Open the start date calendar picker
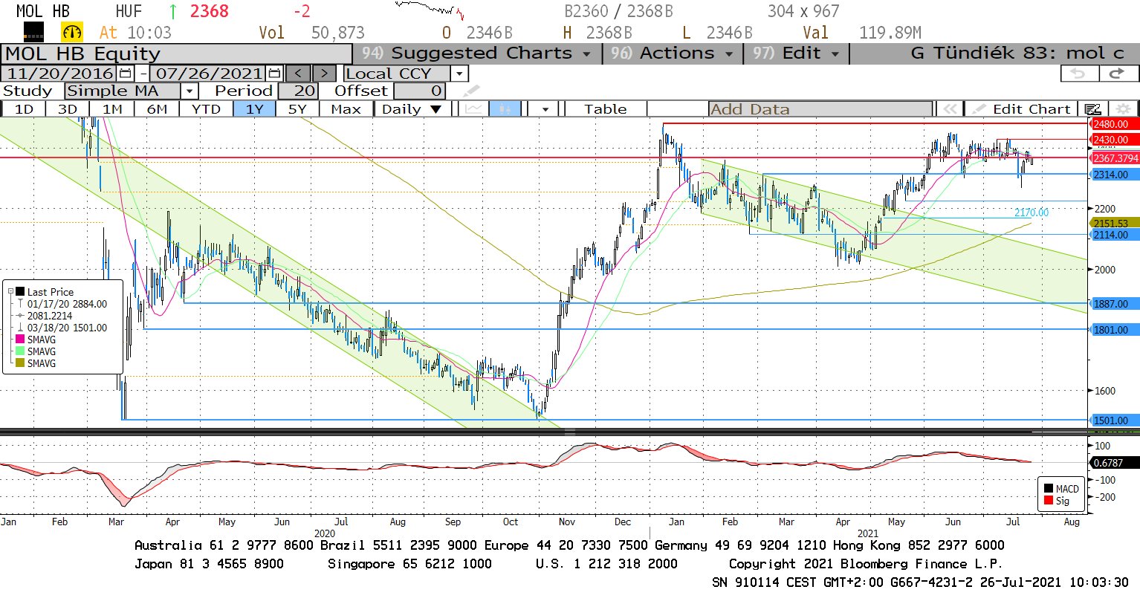1140x604 pixels. [126, 74]
